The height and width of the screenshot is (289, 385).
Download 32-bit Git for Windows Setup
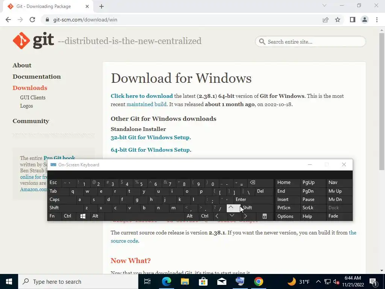150,137
